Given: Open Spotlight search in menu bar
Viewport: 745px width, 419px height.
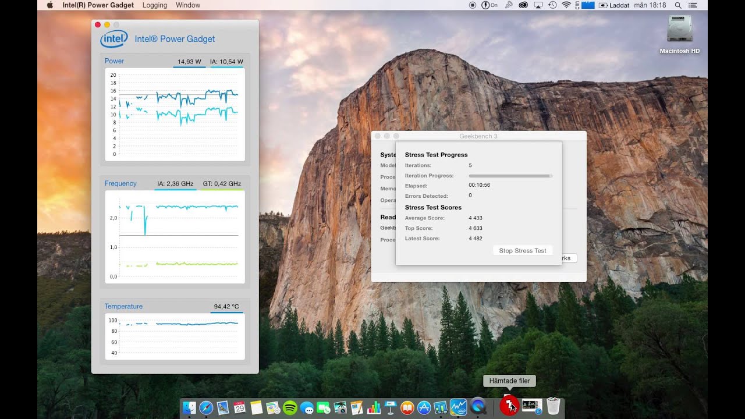Looking at the screenshot, I should [677, 5].
